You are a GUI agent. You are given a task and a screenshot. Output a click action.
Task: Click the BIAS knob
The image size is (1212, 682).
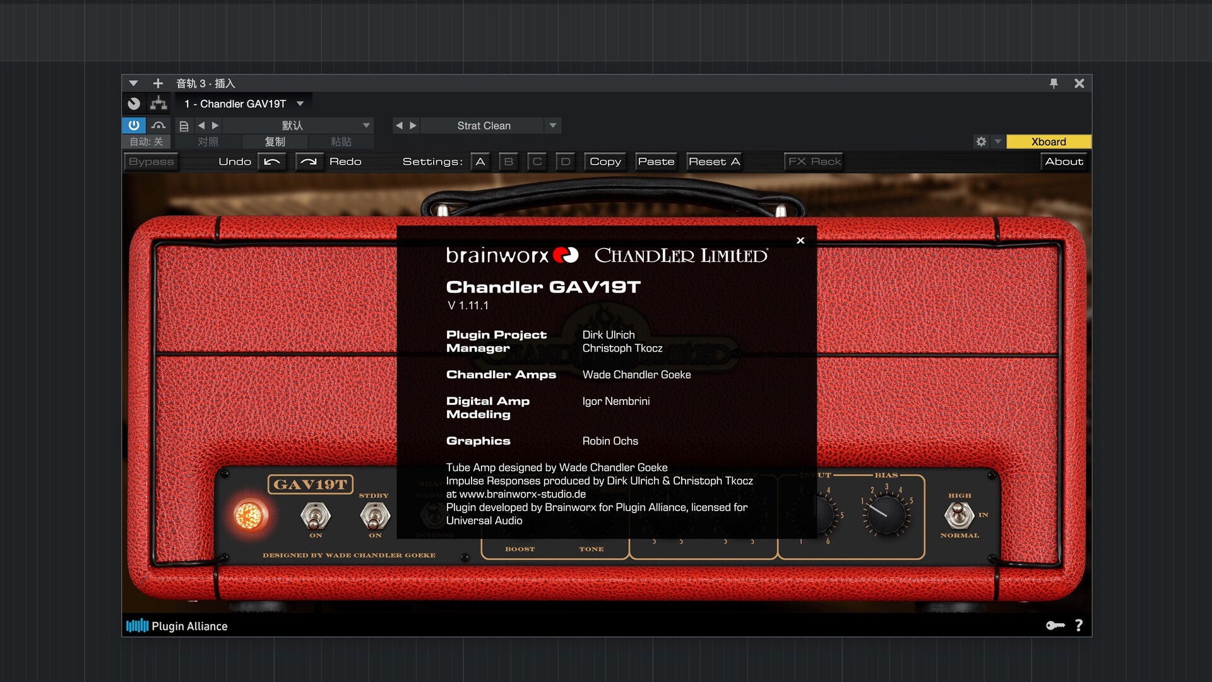[x=886, y=515]
